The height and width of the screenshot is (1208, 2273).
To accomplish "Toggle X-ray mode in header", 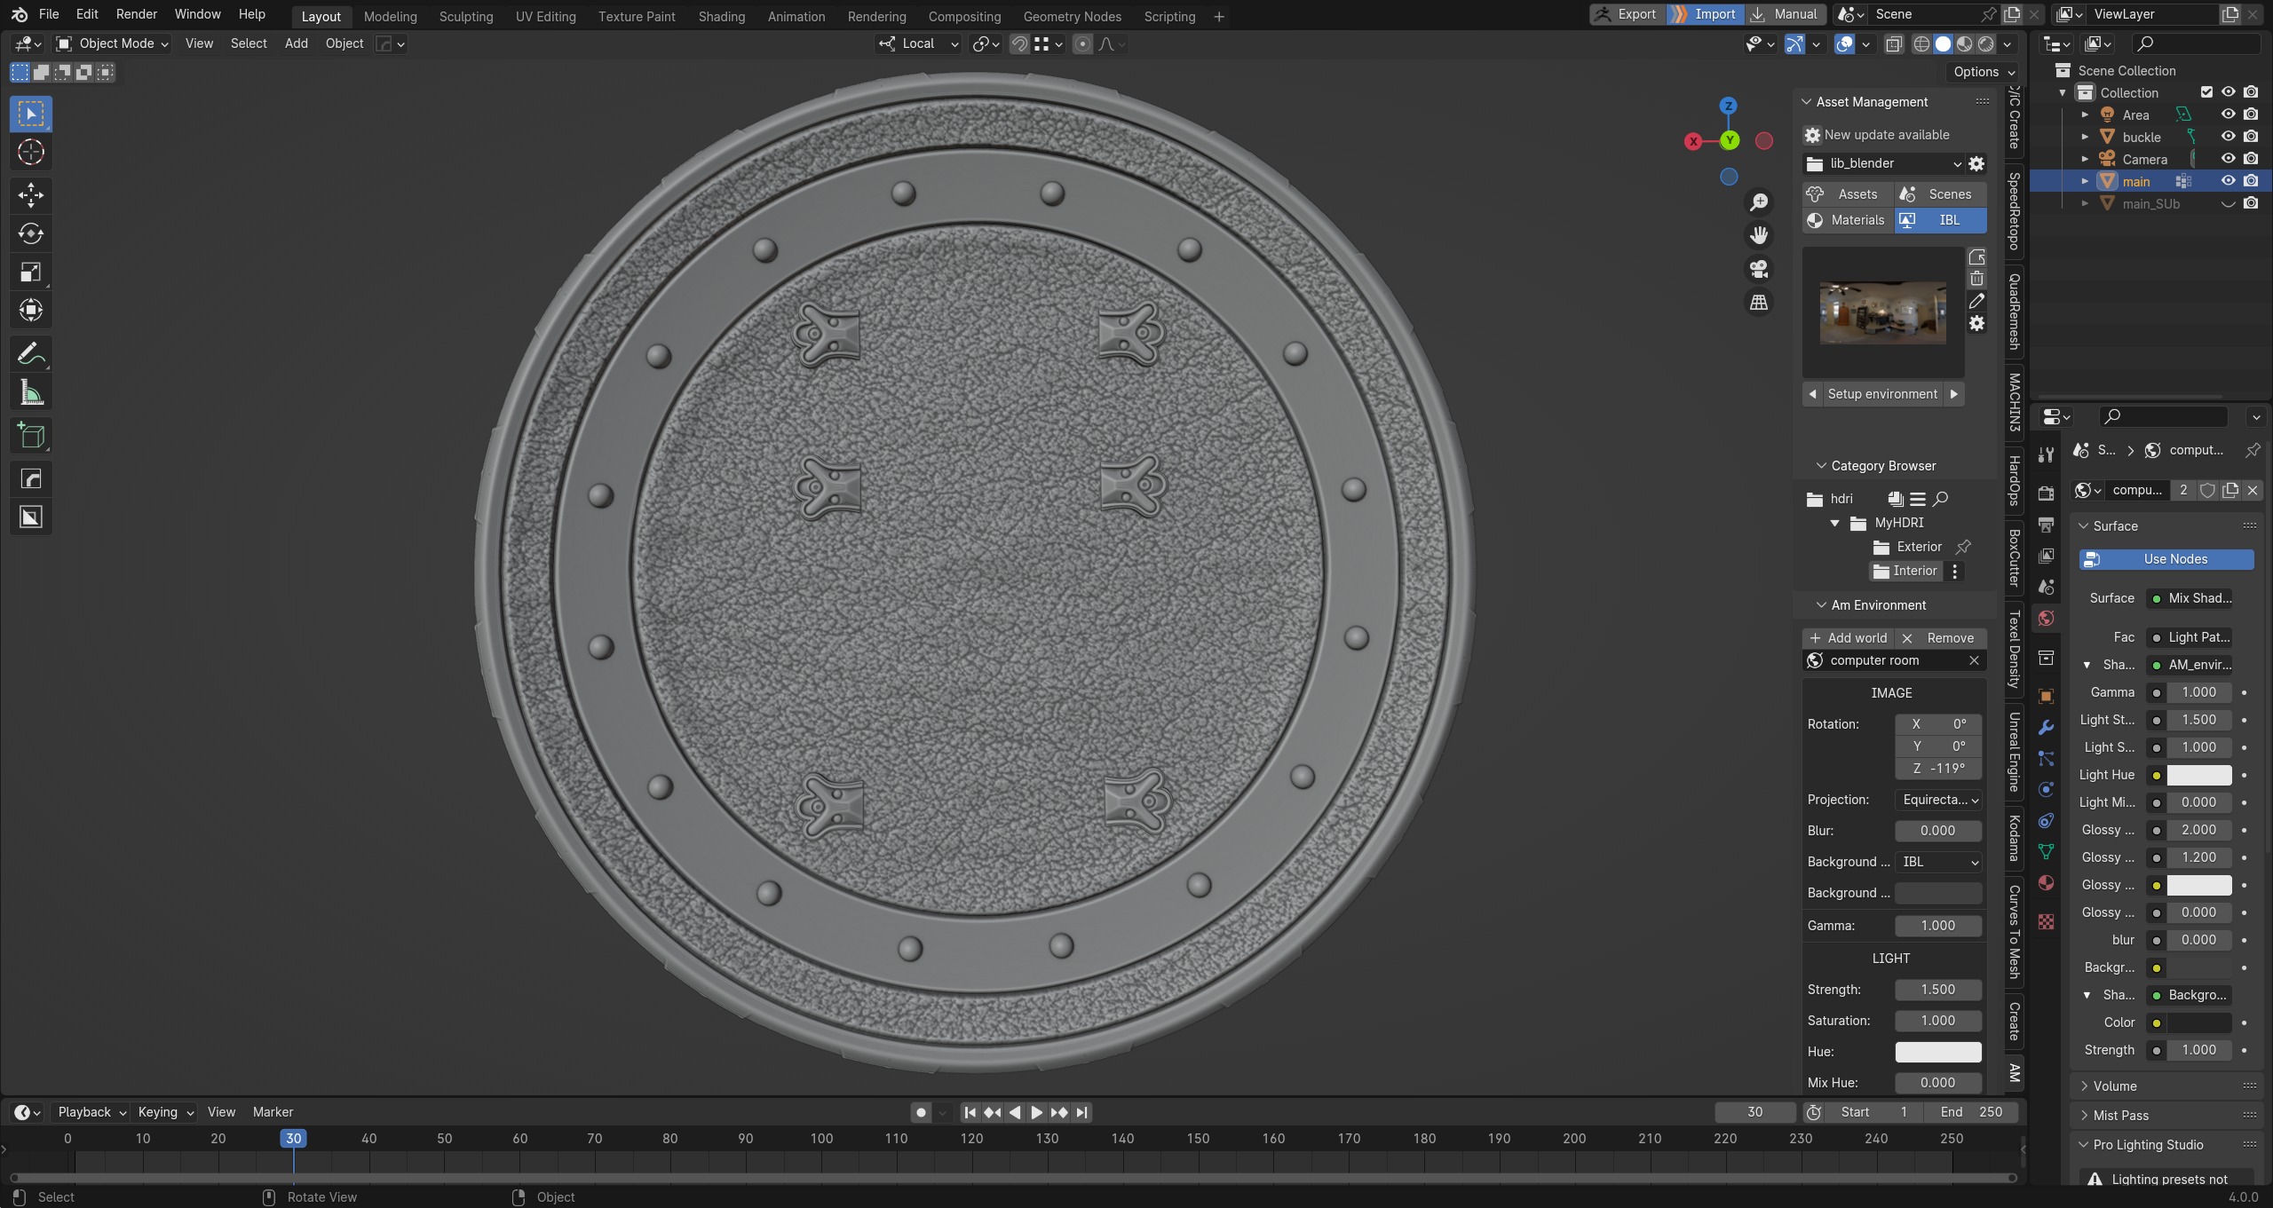I will pos(1893,43).
